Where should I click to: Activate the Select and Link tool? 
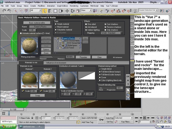pyautogui.click(x=16, y=11)
